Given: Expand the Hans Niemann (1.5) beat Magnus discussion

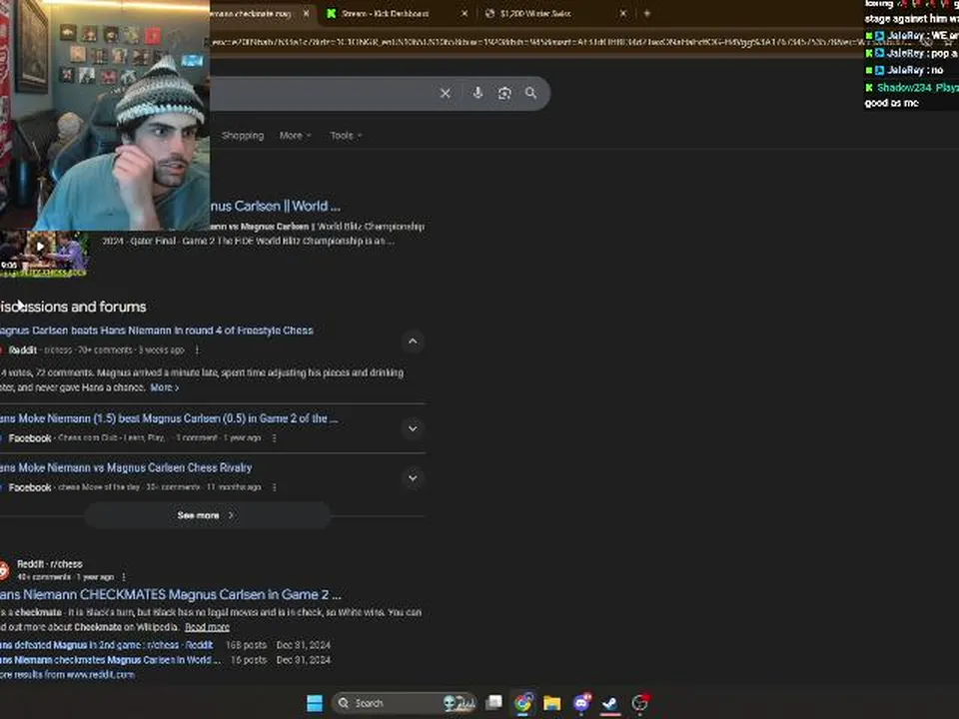Looking at the screenshot, I should tap(413, 428).
